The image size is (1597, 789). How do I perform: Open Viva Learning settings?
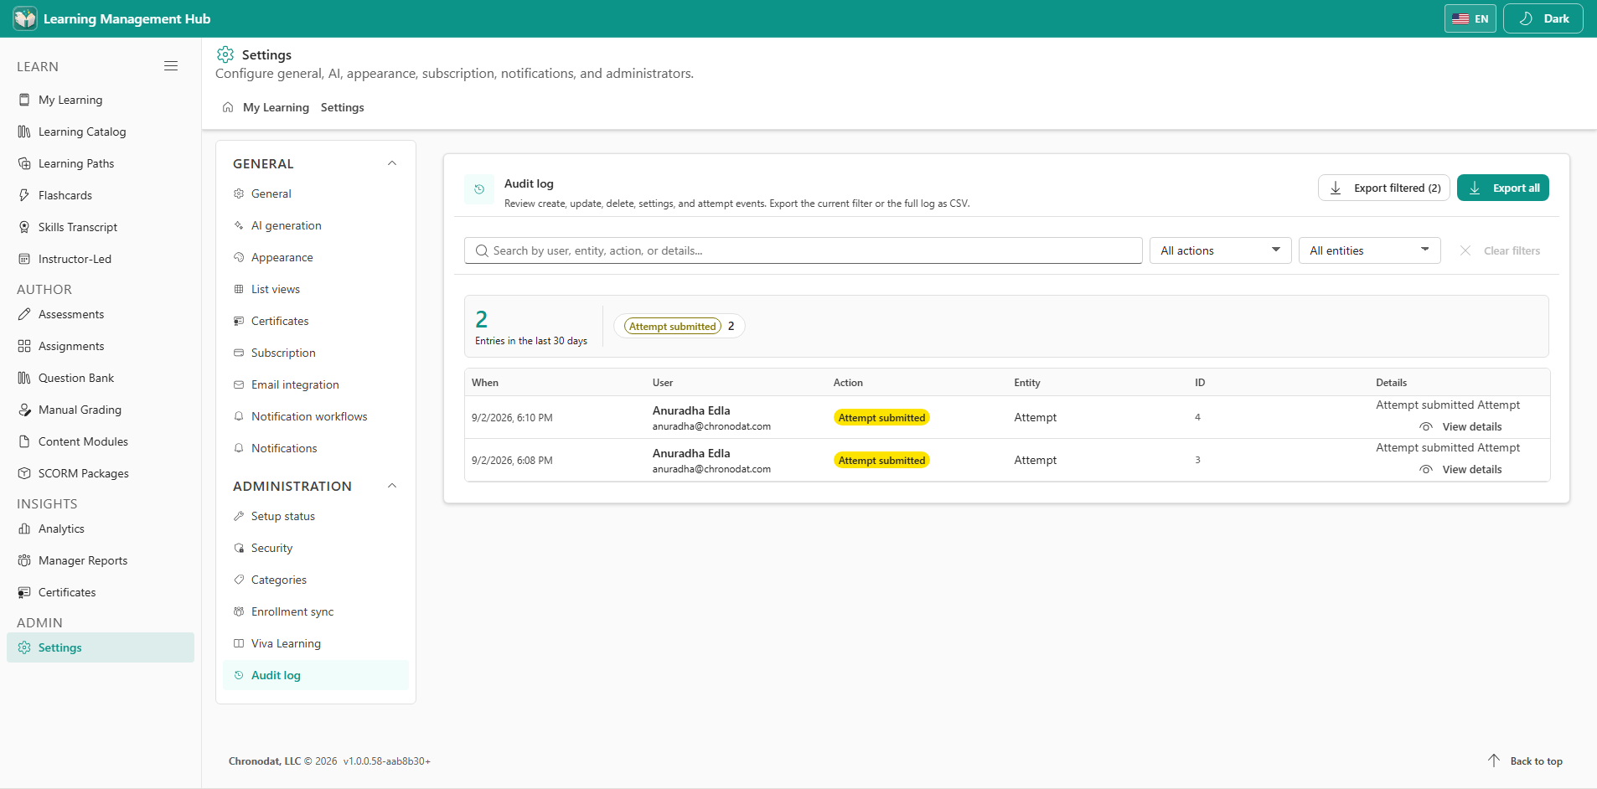point(315,643)
